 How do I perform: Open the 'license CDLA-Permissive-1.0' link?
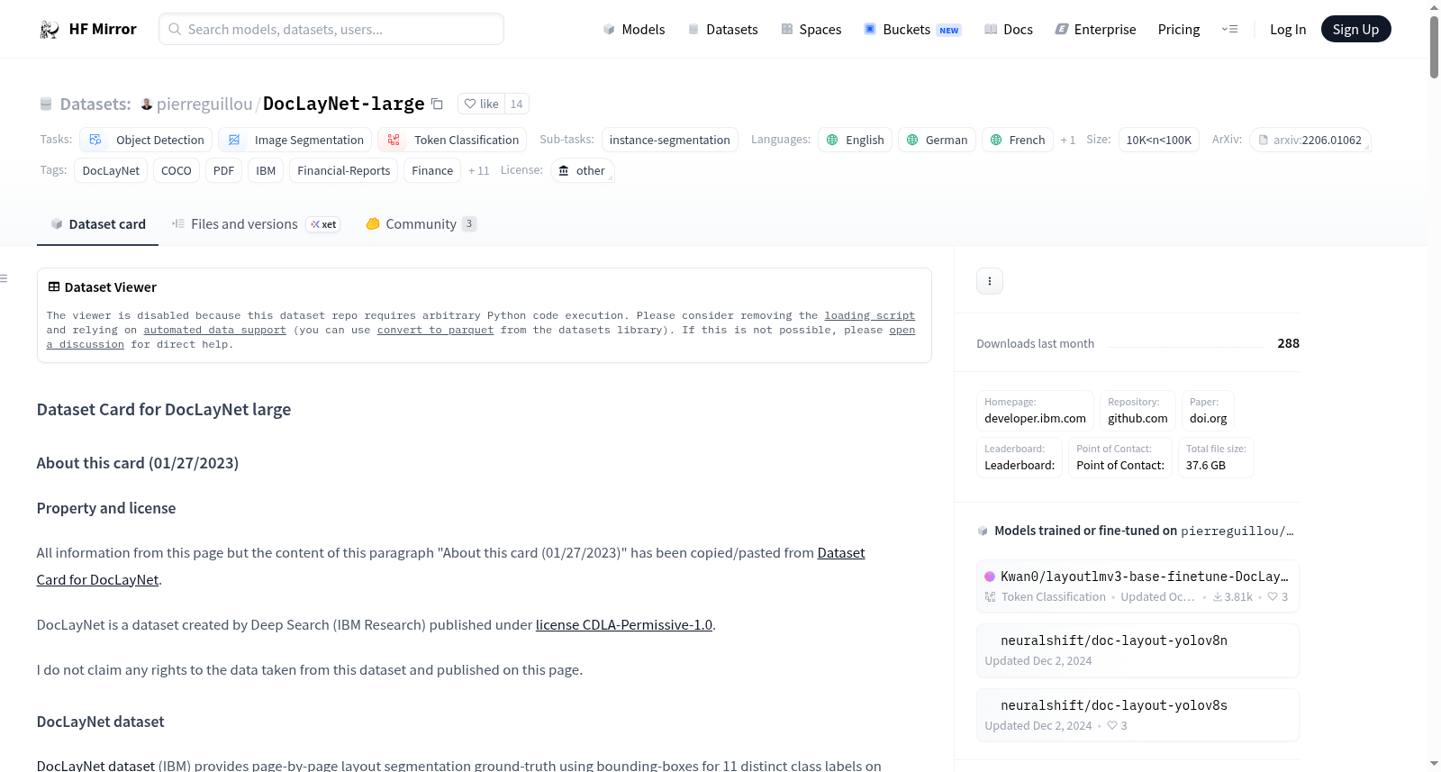(624, 625)
